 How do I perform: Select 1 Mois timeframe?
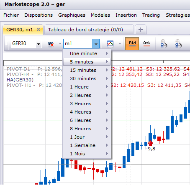pyautogui.click(x=87, y=154)
